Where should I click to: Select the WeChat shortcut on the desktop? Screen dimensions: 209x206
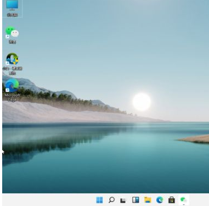pos(12,32)
